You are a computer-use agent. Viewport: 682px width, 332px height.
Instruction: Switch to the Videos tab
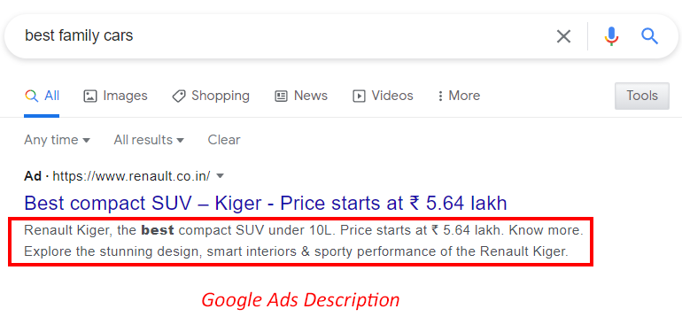click(383, 96)
